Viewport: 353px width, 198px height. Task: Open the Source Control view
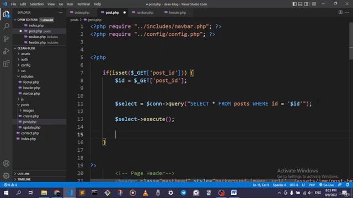[6, 38]
